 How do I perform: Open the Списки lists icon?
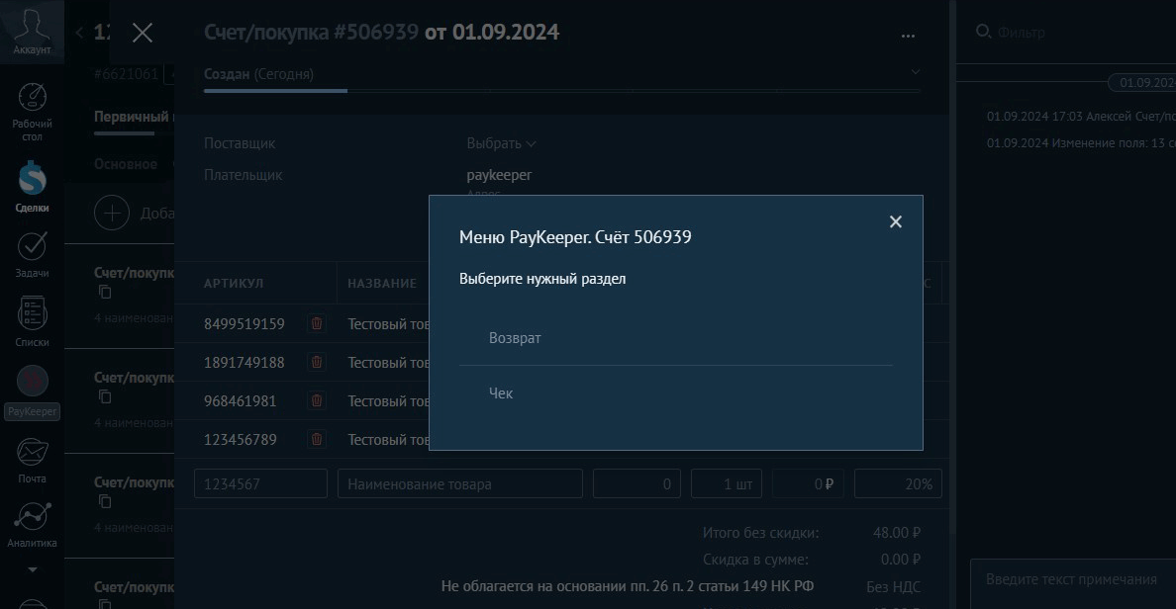point(32,321)
